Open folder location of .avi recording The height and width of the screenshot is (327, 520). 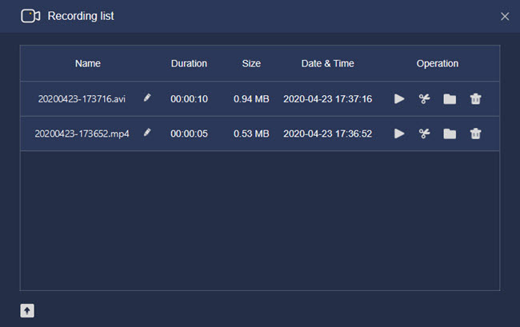click(x=450, y=98)
